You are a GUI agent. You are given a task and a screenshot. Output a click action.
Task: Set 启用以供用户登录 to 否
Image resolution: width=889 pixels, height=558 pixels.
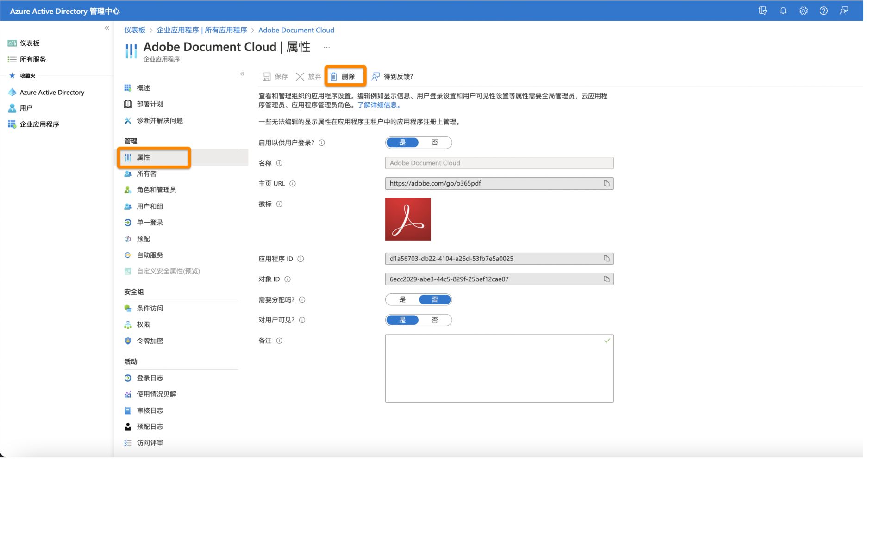(435, 143)
